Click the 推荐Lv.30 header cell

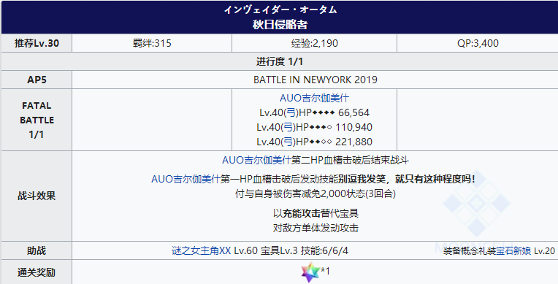(x=37, y=43)
